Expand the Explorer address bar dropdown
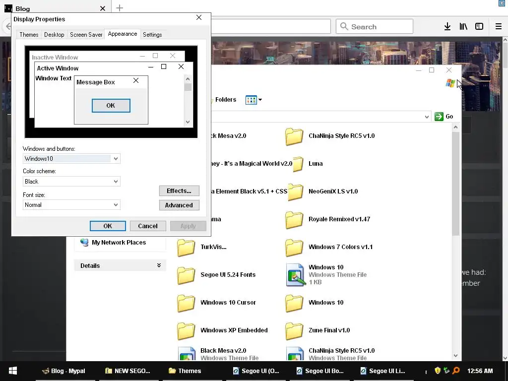Screen dimensions: 508x381 [x=427, y=117]
